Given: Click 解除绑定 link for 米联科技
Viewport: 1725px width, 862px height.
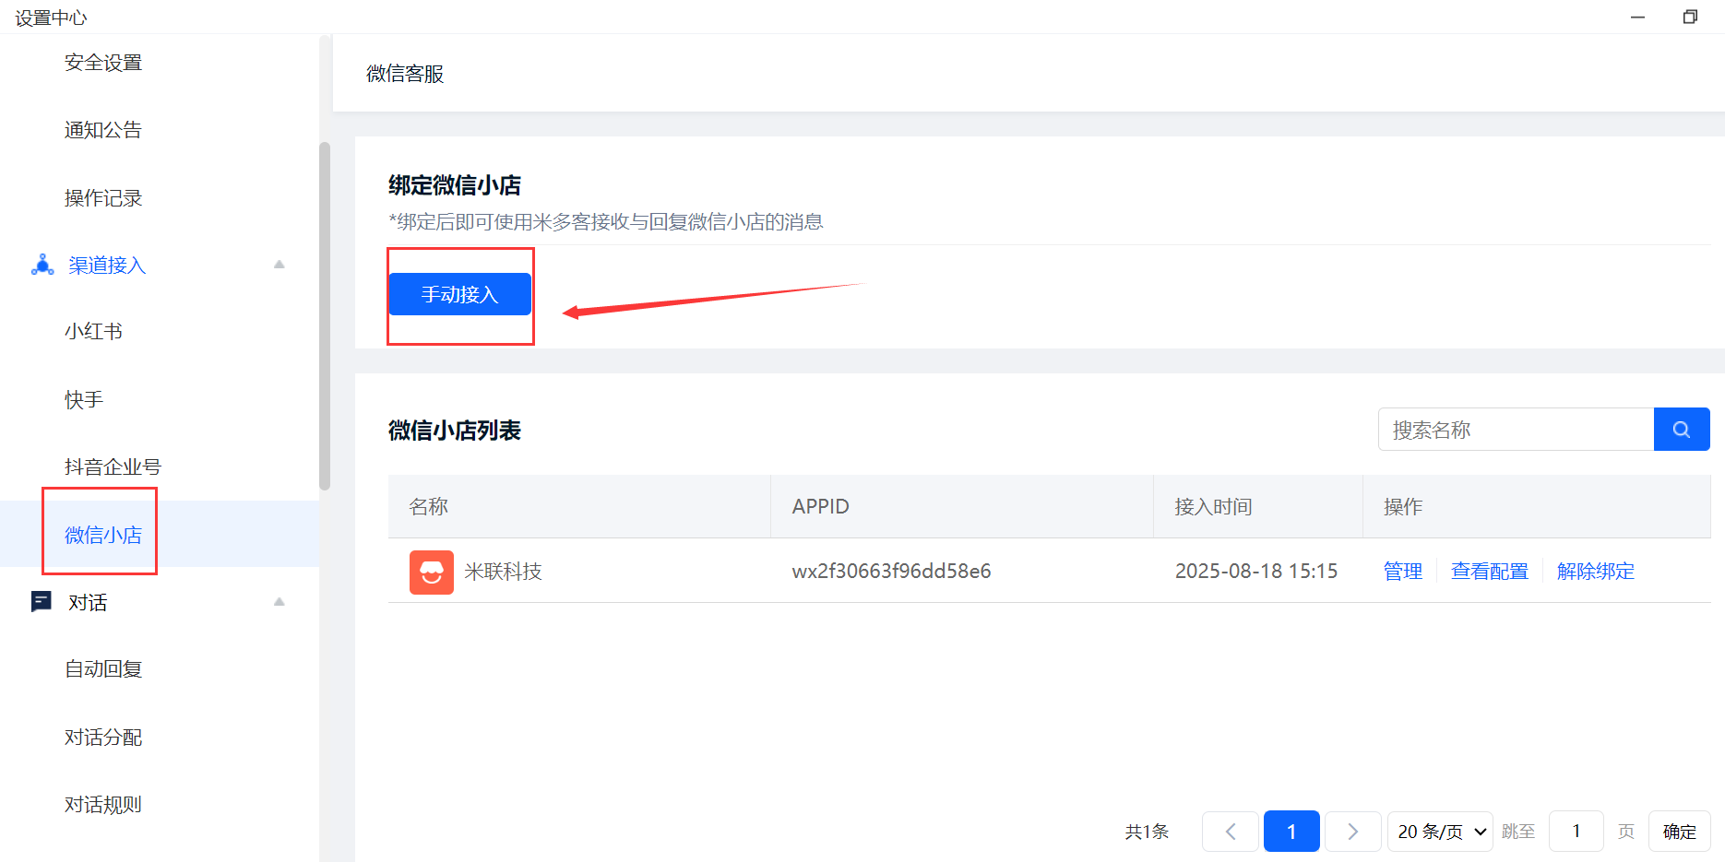Looking at the screenshot, I should pos(1595,572).
